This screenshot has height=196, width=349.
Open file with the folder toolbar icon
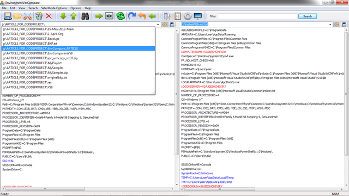coord(17,16)
